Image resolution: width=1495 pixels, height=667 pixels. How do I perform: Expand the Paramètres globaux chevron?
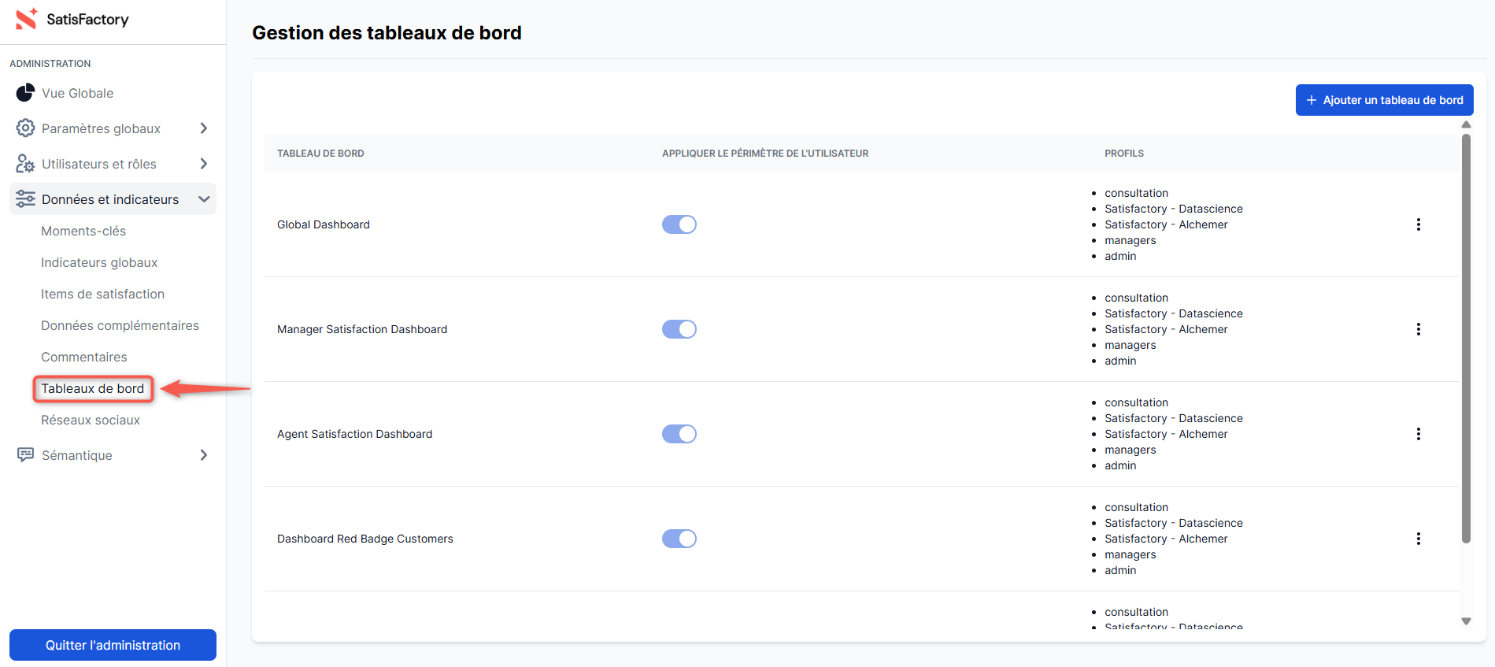click(x=204, y=128)
